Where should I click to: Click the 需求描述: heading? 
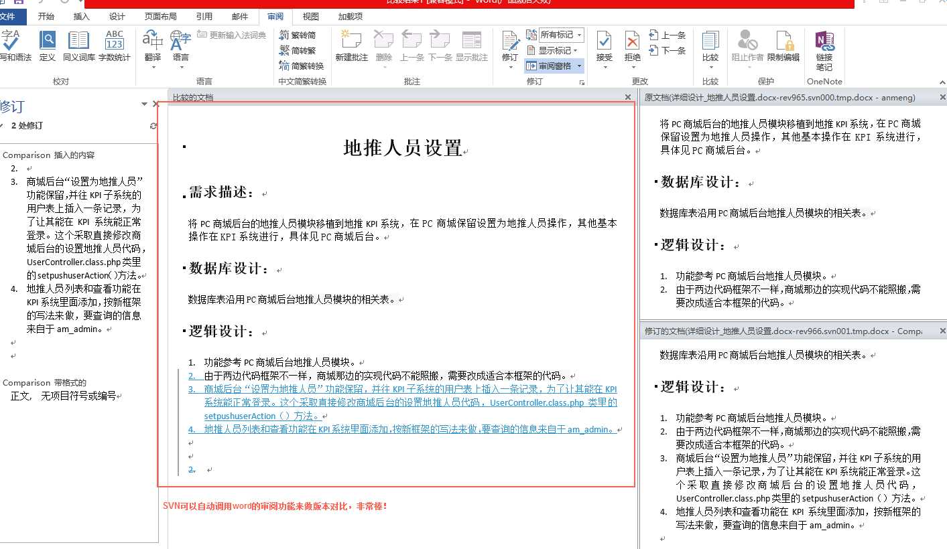coord(222,193)
